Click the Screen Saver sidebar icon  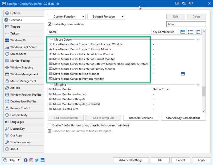[x=7, y=54]
